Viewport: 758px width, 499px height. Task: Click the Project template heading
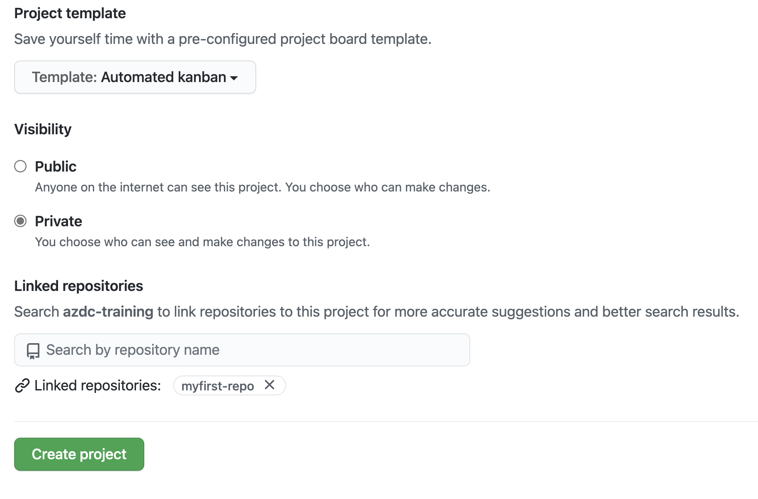[x=70, y=13]
